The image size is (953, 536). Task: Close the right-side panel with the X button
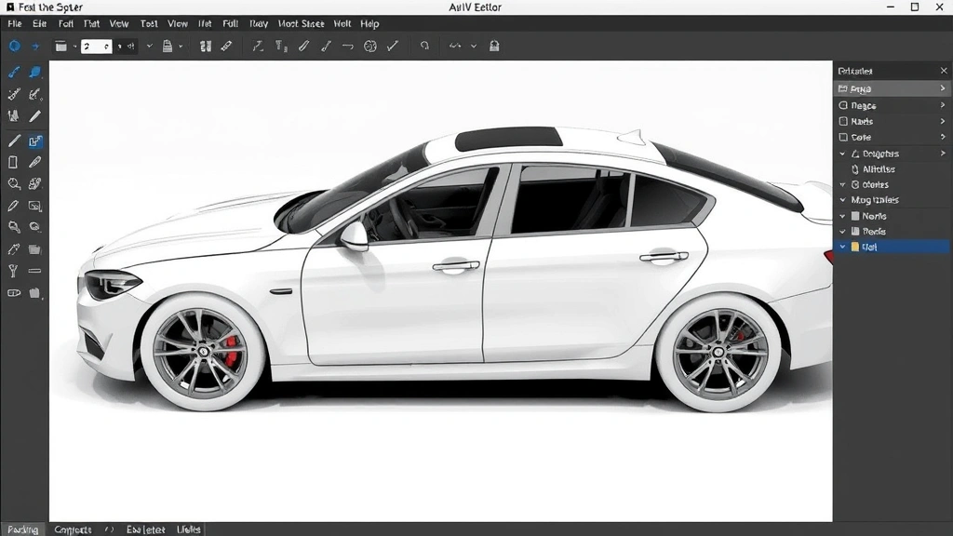[943, 71]
